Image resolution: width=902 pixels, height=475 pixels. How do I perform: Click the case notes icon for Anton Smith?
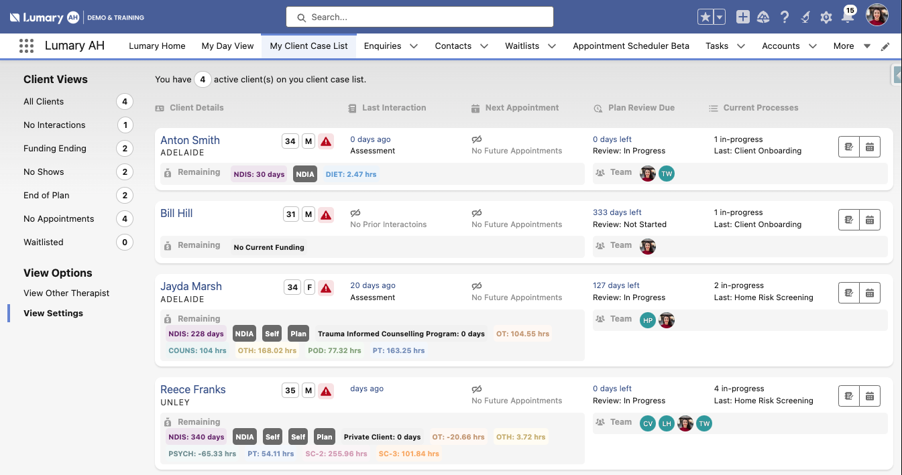(x=848, y=146)
